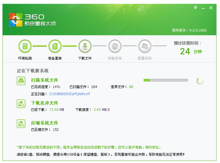Click the green loading spinner icon
The width and height of the screenshot is (220, 163).
pos(200,81)
